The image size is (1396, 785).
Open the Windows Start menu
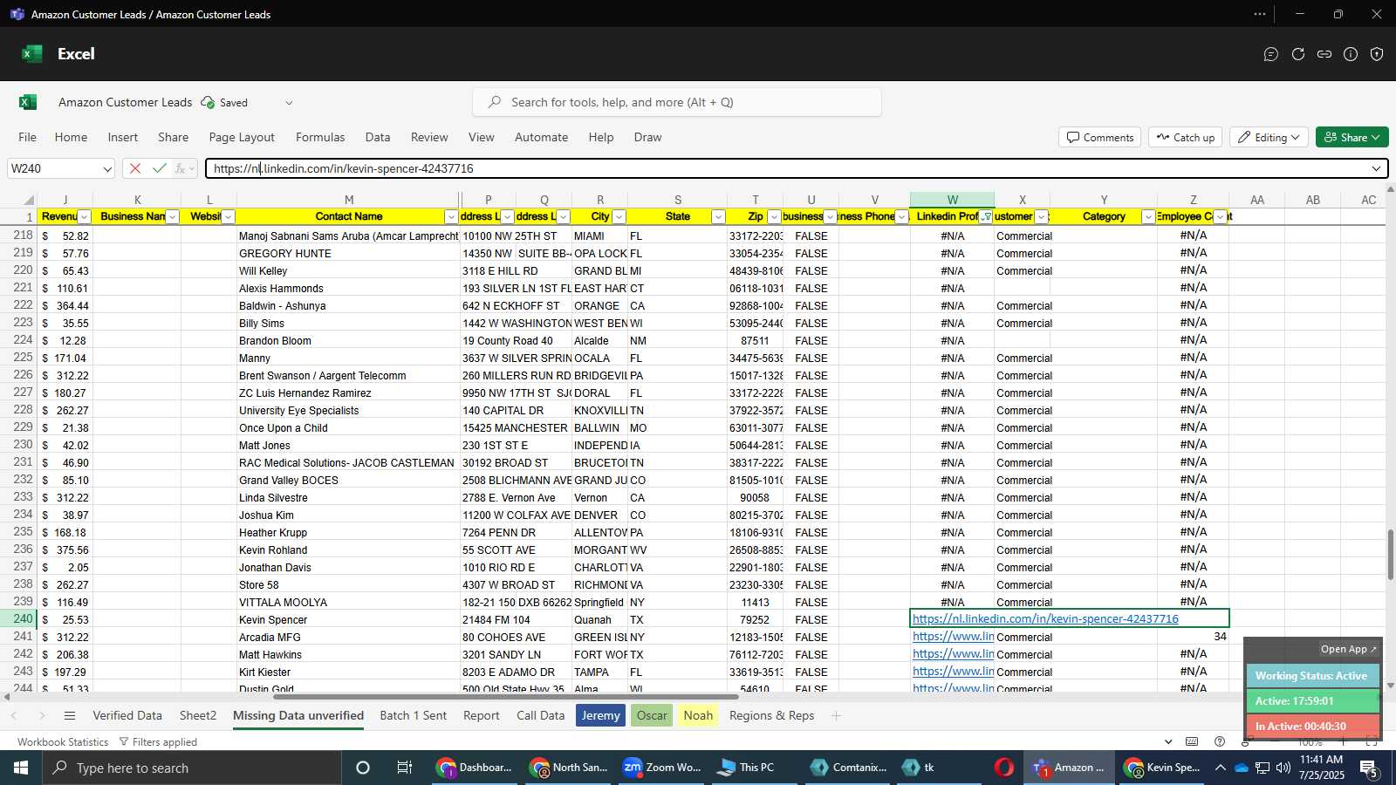[21, 768]
